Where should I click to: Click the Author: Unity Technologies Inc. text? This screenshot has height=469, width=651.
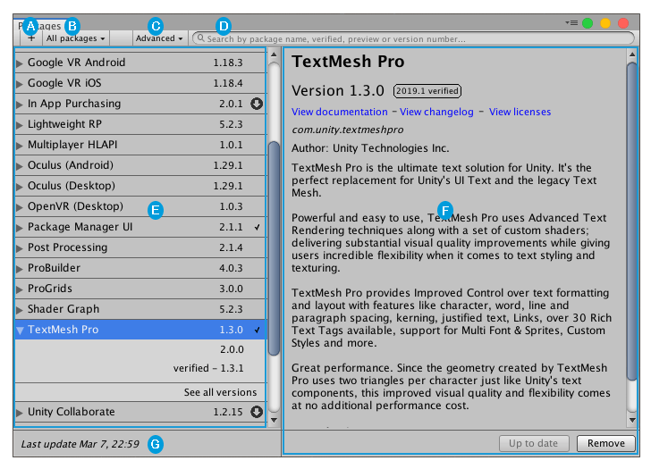tap(370, 148)
